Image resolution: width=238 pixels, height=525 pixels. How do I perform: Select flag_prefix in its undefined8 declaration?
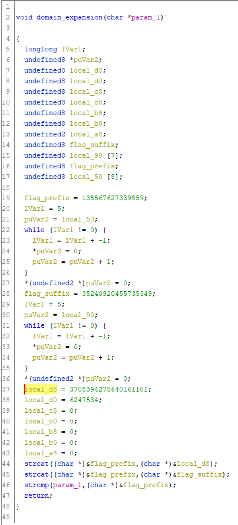[x=92, y=166]
